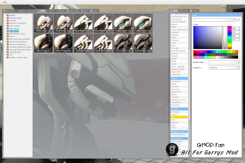Switch to the Post Process tab
245x163 pixels.
(73, 11)
